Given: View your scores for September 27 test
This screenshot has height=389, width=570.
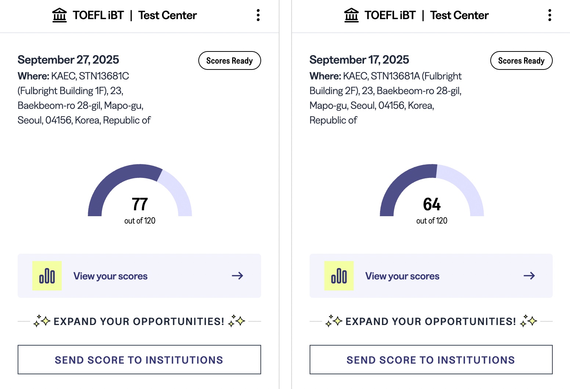Looking at the screenshot, I should [x=110, y=276].
